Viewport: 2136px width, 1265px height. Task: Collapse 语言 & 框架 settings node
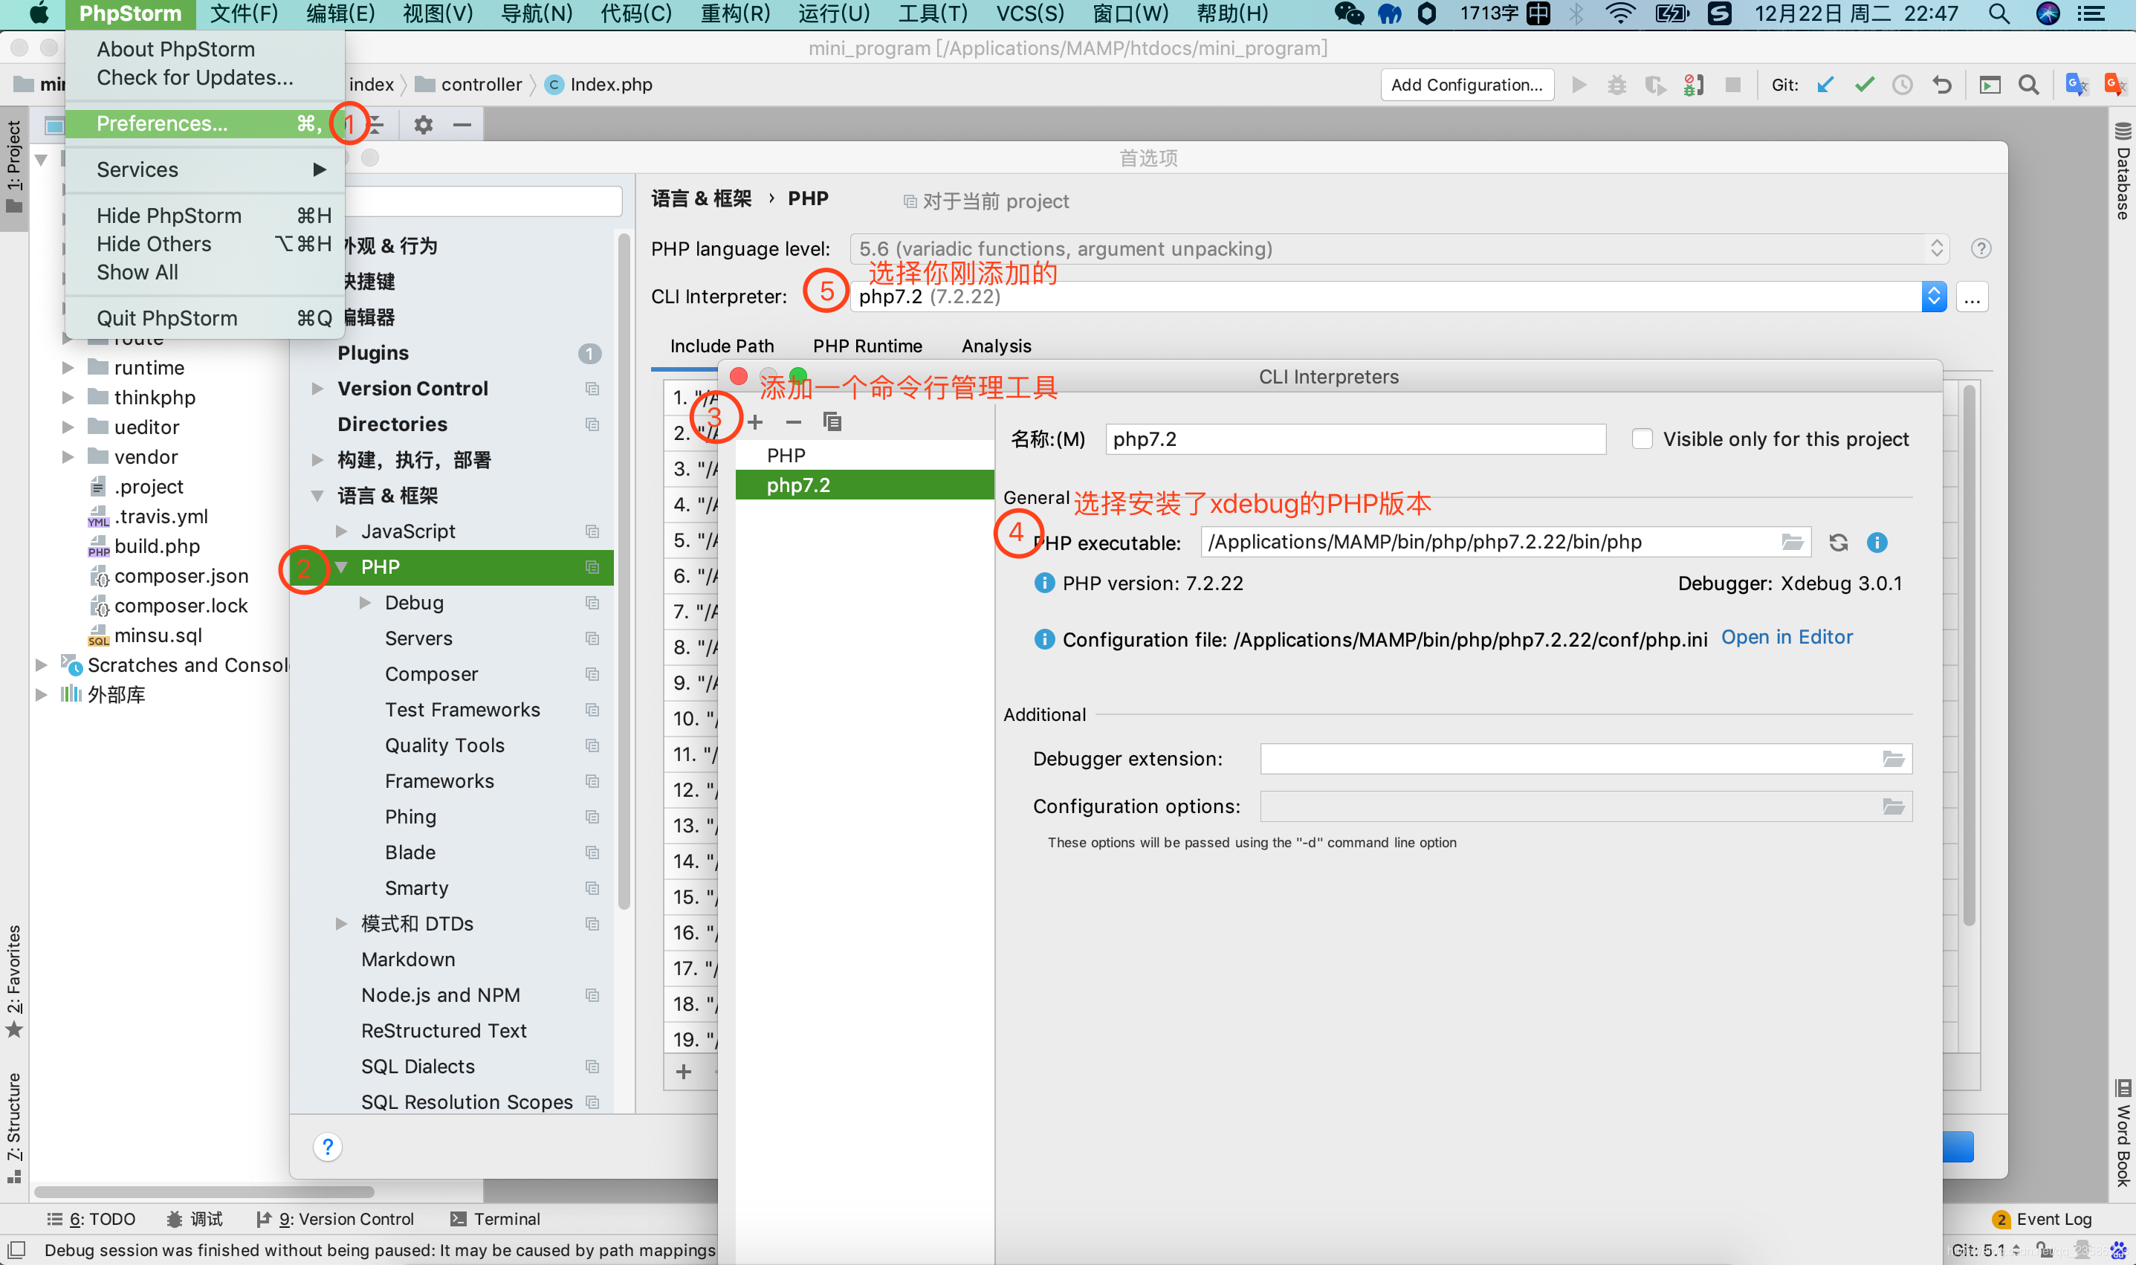click(x=318, y=496)
